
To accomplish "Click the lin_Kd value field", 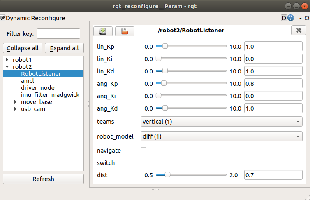I will pos(273,71).
